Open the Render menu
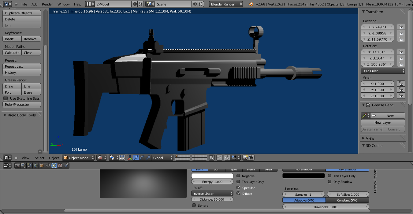413x214 pixels. 47,4
